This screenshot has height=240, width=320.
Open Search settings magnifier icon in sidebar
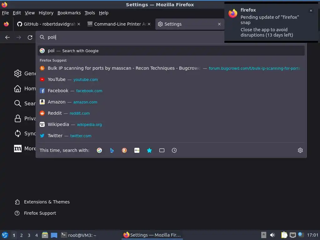pos(18,103)
